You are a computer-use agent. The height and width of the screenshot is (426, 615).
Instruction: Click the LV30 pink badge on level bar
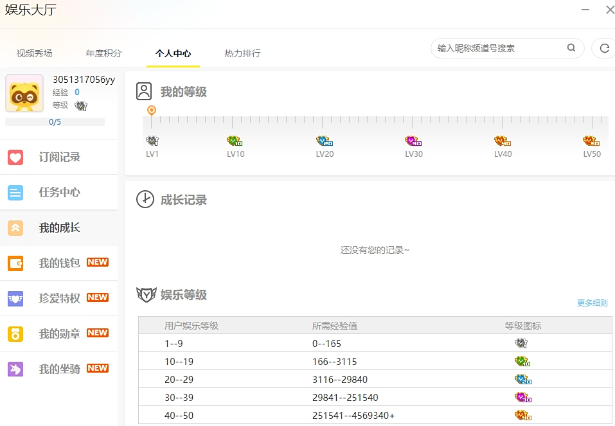point(413,141)
